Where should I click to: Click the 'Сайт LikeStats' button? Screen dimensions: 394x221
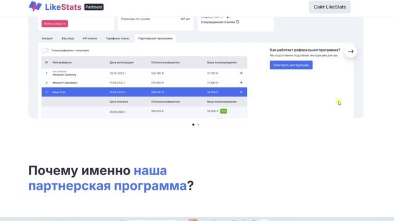[x=330, y=7]
